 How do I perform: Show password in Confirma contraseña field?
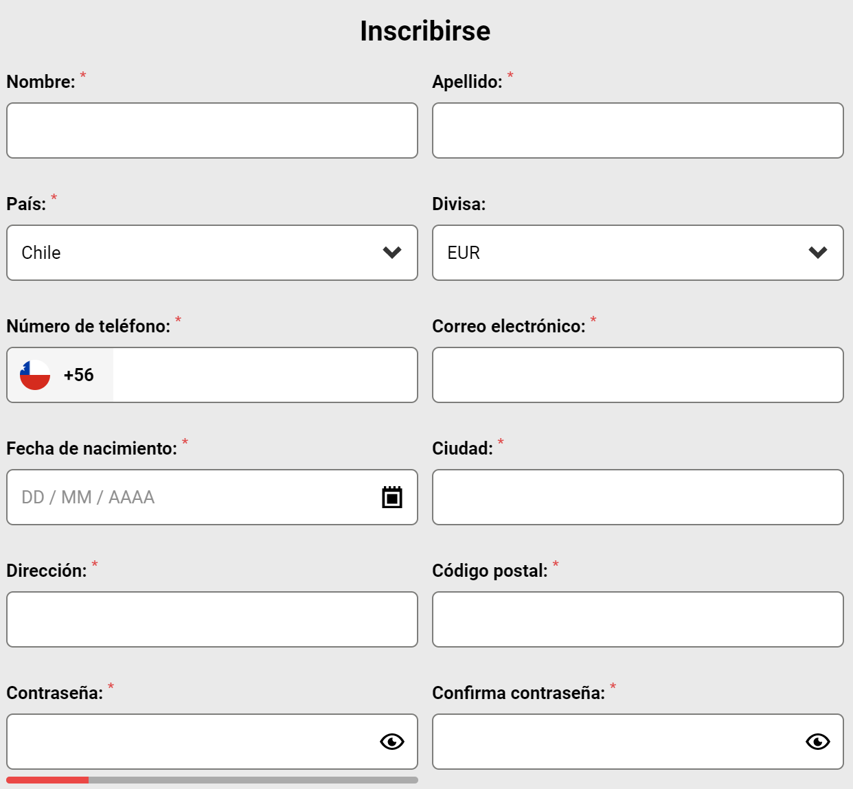[818, 742]
